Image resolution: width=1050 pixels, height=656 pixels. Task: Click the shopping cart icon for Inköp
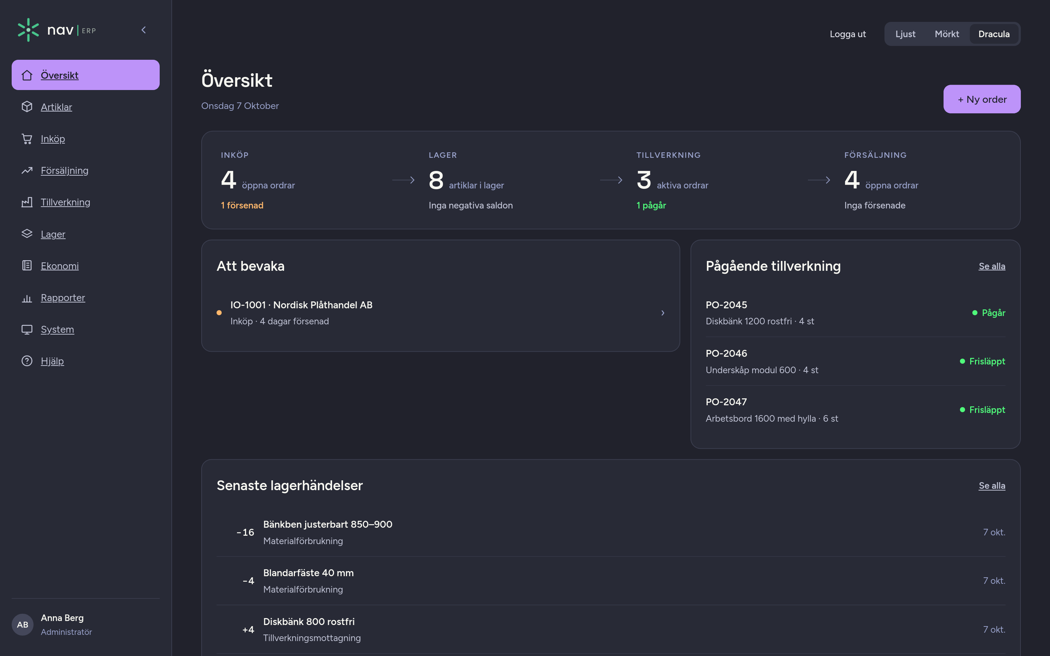coord(27,139)
